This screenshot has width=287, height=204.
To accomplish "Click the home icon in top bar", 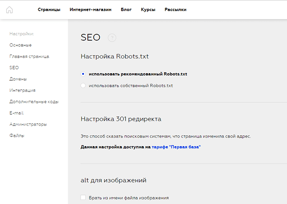I will 9,10.
